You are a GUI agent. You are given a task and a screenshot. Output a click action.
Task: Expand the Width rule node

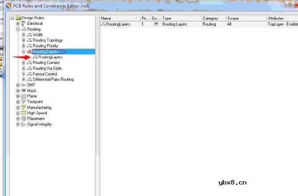pos(24,35)
